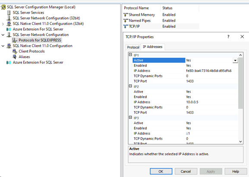Click the Shared Memory protocol icon
249x177 pixels.
pos(126,15)
